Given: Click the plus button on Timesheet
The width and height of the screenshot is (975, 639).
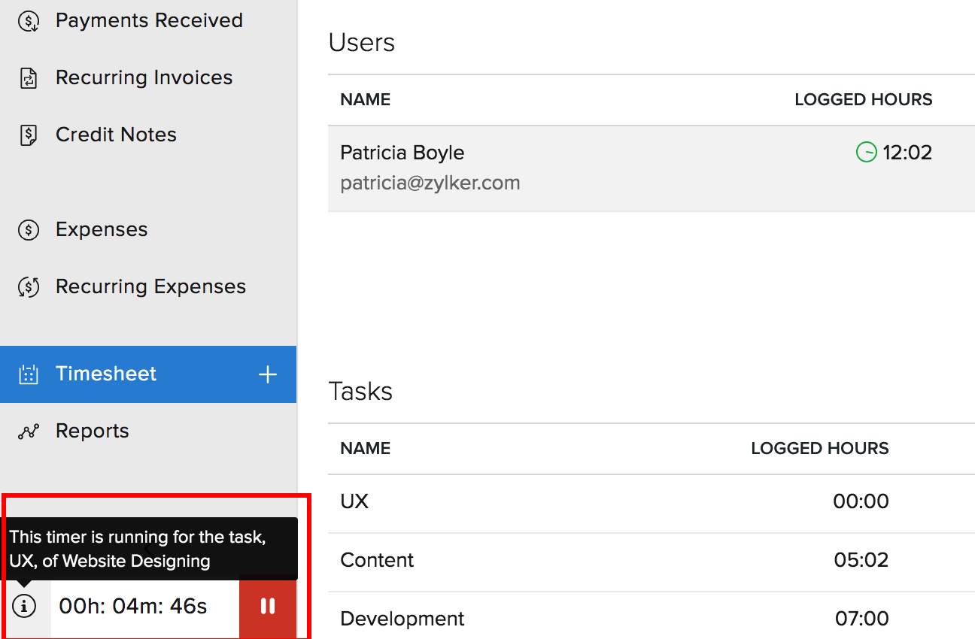Looking at the screenshot, I should (x=268, y=374).
